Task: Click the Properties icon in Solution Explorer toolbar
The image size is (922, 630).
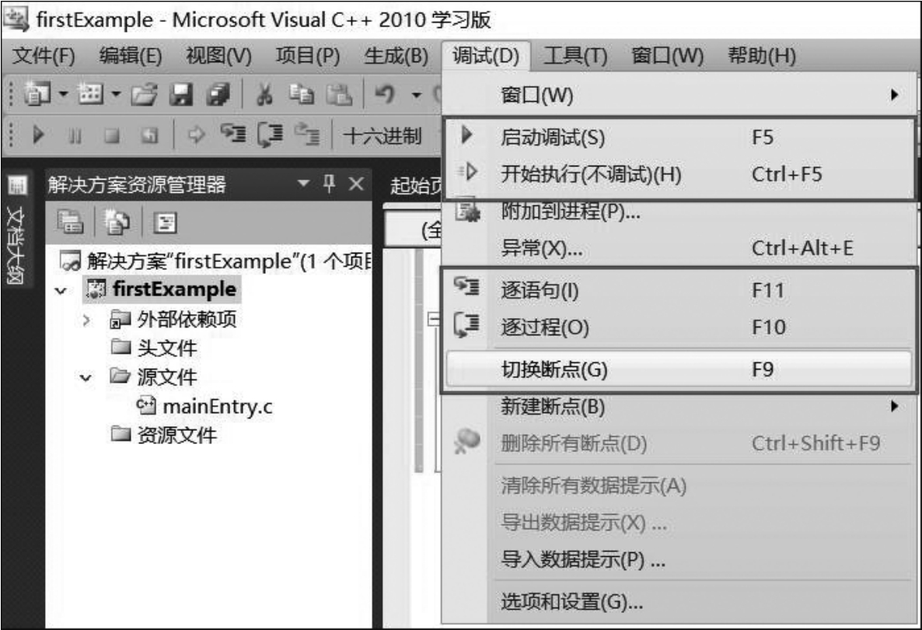Action: coord(71,222)
